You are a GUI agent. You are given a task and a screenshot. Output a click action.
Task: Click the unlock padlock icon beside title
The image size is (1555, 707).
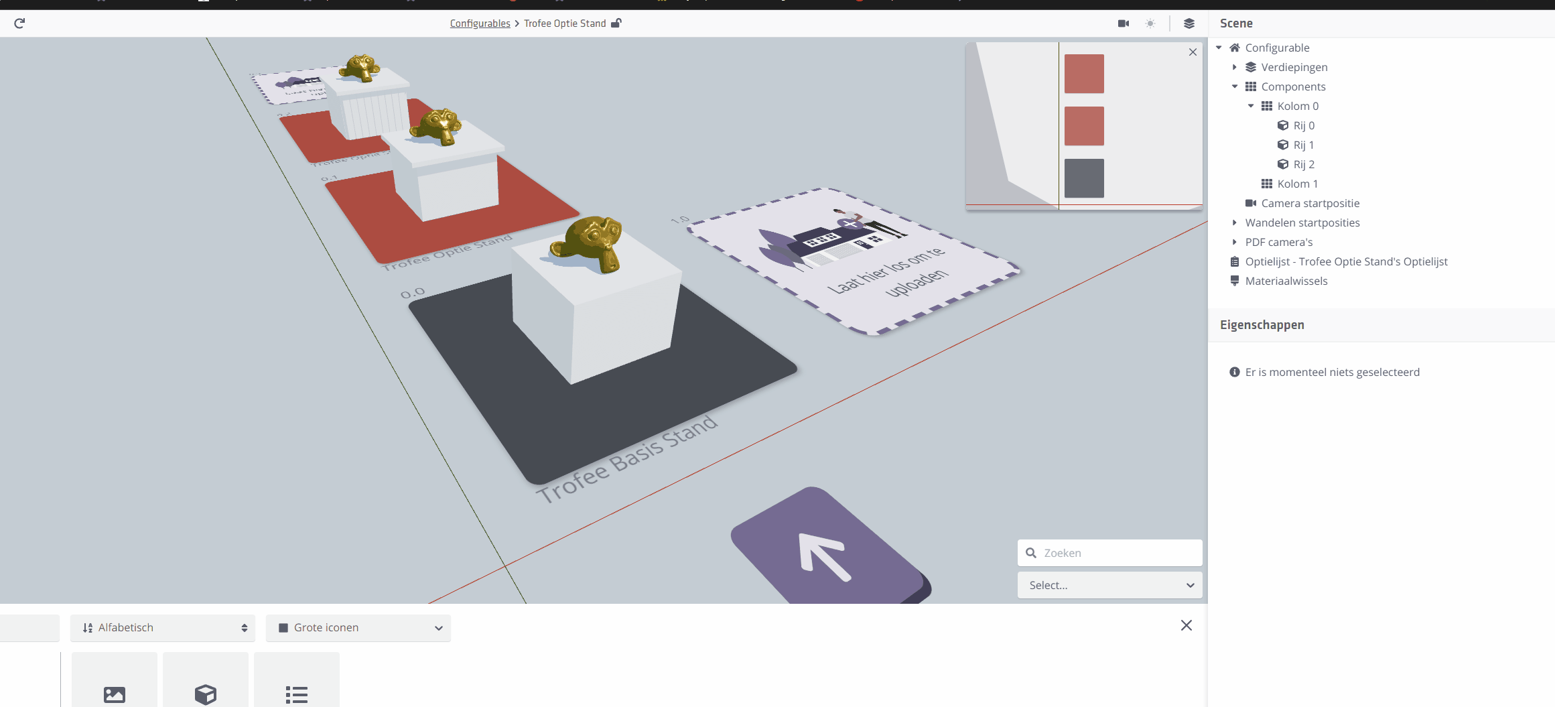[616, 23]
